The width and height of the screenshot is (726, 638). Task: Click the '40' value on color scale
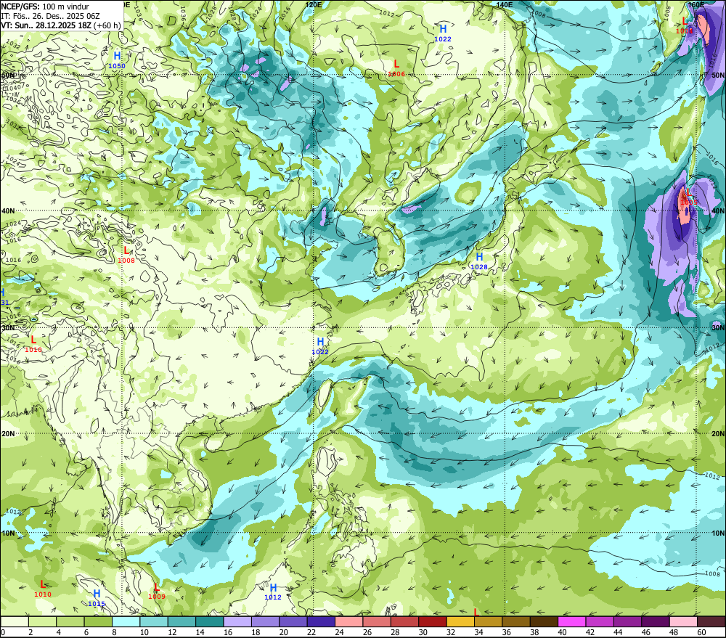tap(563, 632)
